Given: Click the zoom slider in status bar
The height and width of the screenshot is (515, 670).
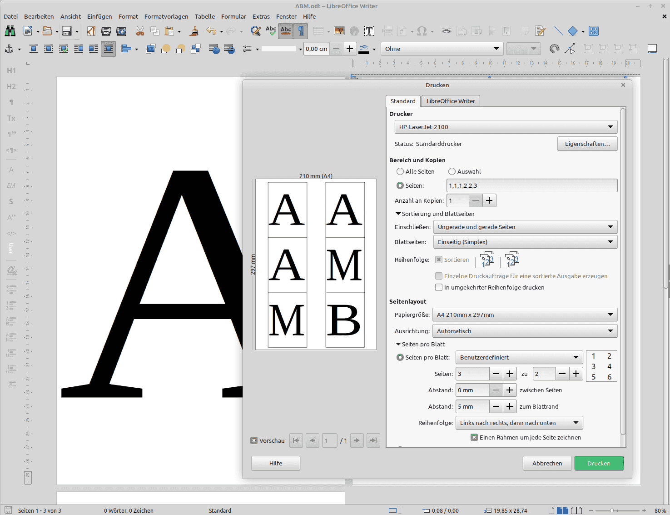Looking at the screenshot, I should pos(617,510).
